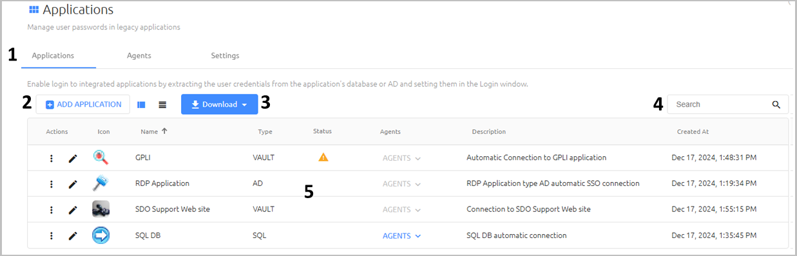Open actions menu for SDO Support Web site
The width and height of the screenshot is (797, 256).
[52, 210]
